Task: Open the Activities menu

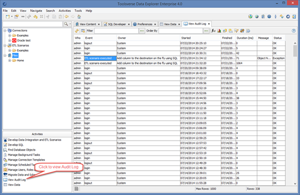Action: 65,11
